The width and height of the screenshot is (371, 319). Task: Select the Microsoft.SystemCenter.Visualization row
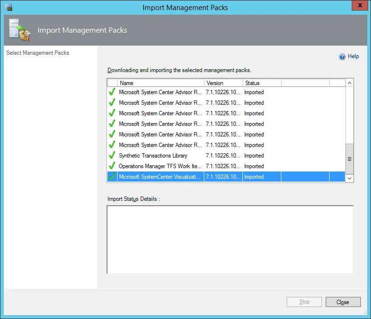[x=226, y=177]
